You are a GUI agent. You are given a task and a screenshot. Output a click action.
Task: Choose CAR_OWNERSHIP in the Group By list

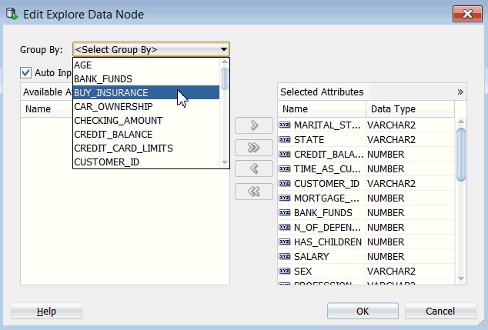pos(113,107)
